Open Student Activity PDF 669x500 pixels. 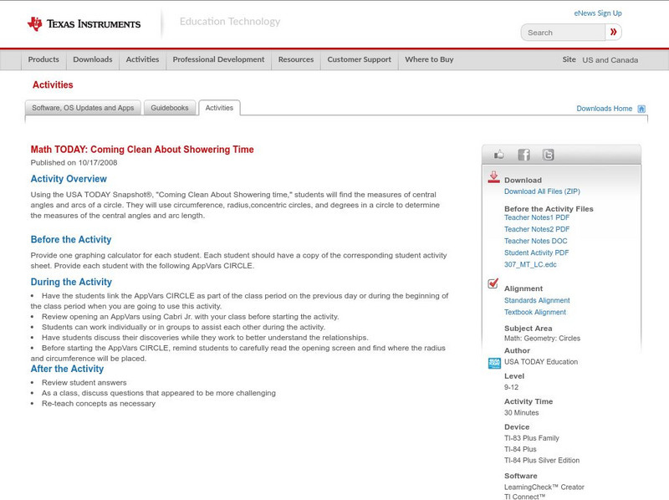[536, 253]
